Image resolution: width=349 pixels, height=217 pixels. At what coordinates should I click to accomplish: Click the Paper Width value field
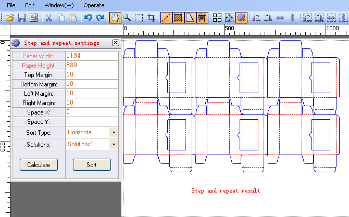coord(92,56)
